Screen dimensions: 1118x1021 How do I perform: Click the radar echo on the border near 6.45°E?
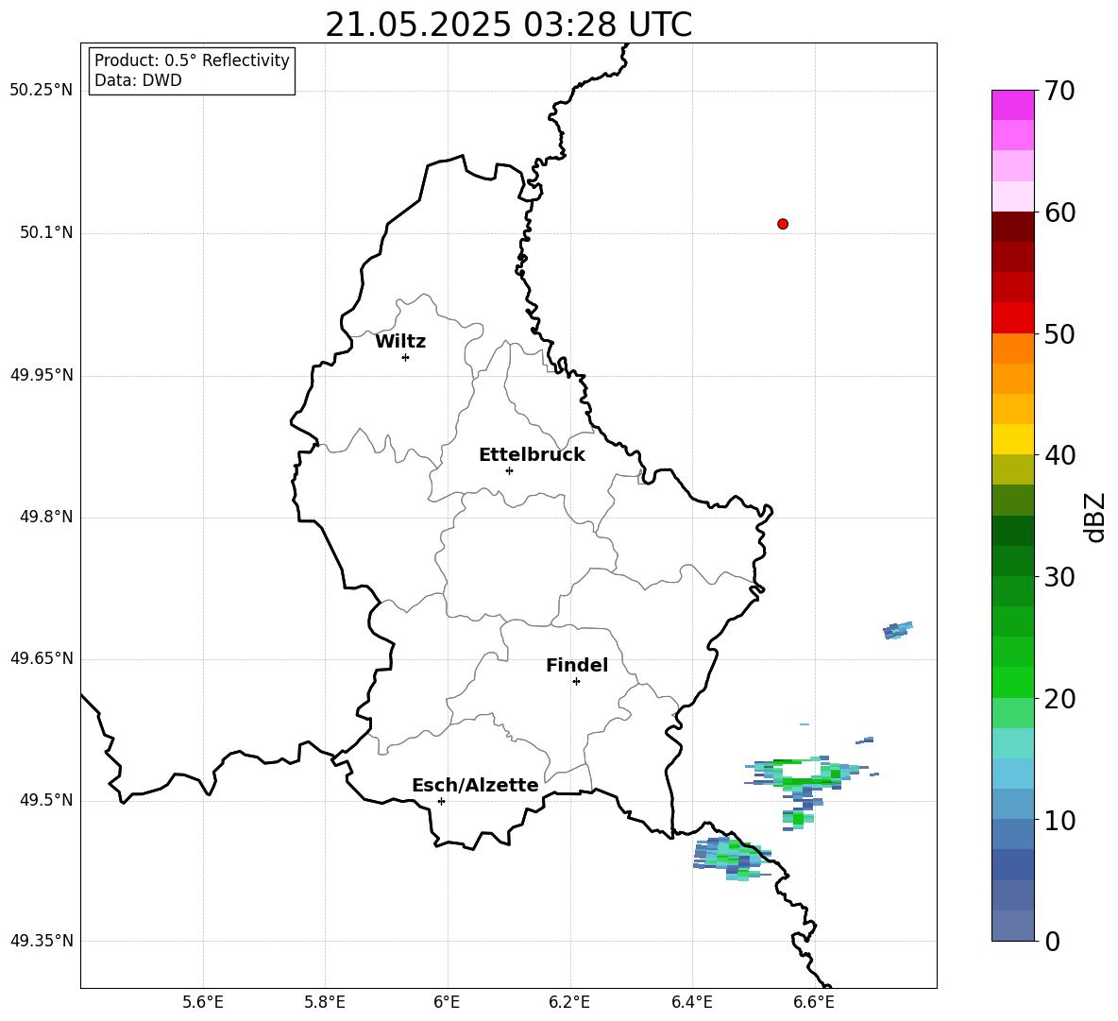point(733,859)
